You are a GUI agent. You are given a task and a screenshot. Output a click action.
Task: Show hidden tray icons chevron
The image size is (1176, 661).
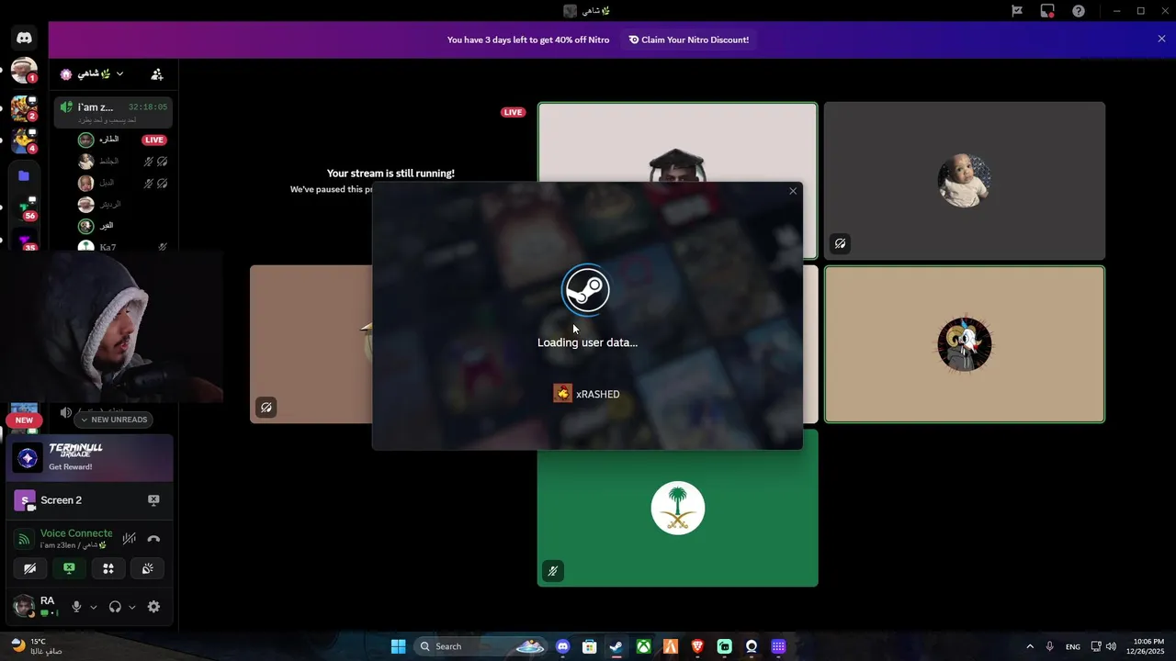pyautogui.click(x=1029, y=646)
